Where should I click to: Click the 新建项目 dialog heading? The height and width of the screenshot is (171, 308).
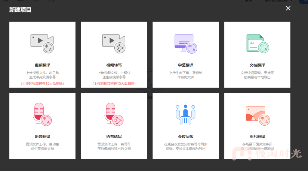tap(20, 10)
